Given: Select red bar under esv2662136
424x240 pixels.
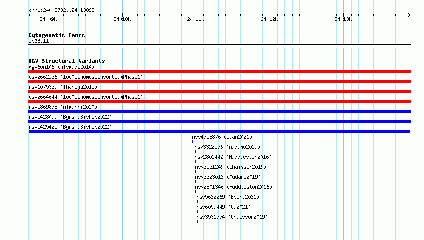Looking at the screenshot, I should 219,81.
